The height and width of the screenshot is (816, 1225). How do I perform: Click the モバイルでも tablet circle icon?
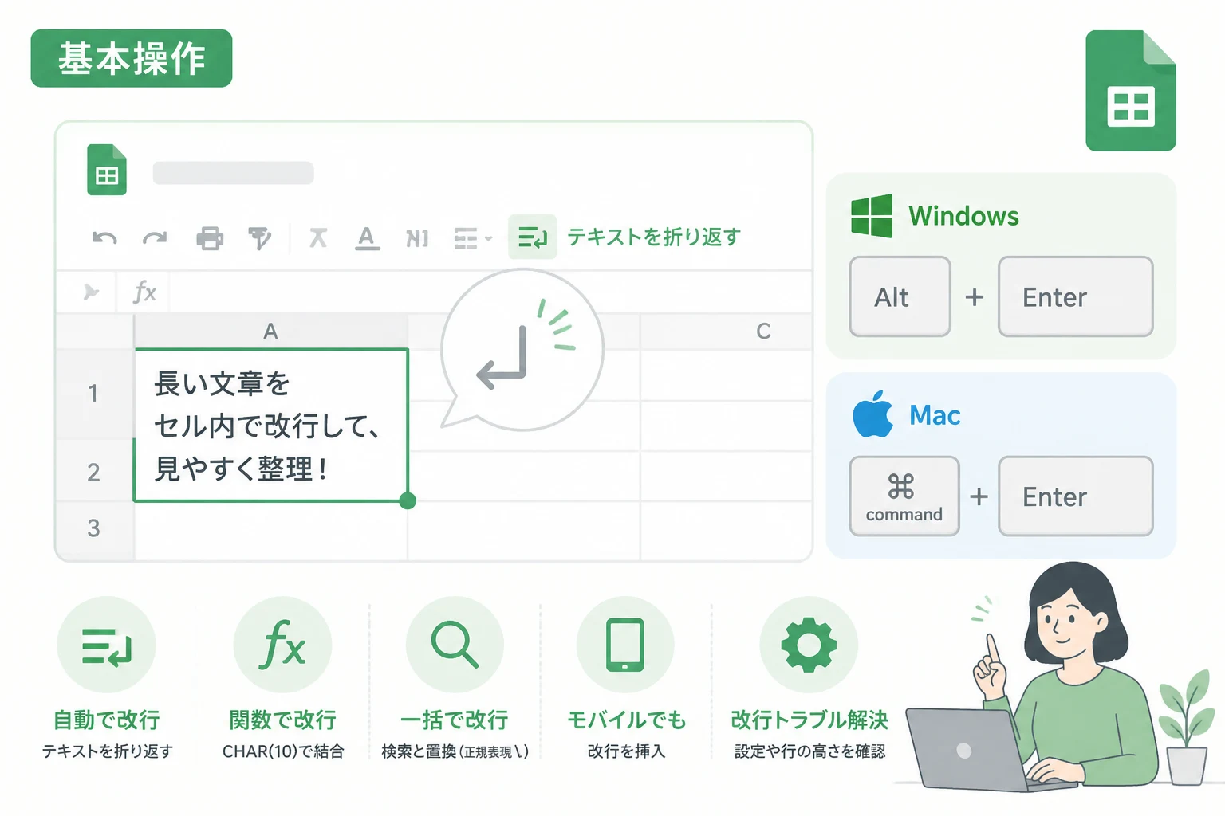point(625,645)
